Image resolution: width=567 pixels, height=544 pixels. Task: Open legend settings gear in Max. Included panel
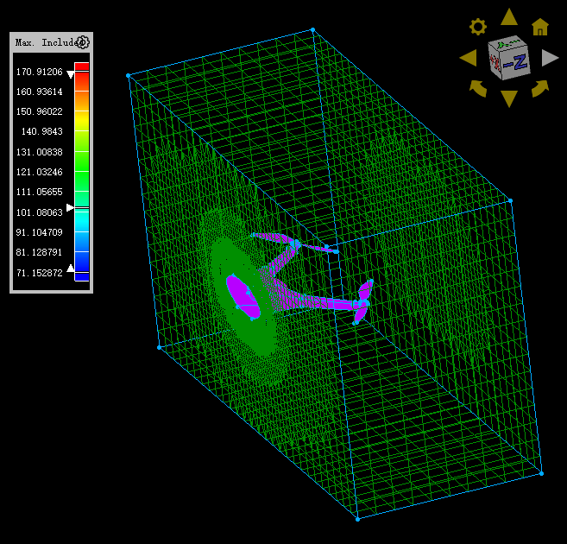click(x=83, y=42)
